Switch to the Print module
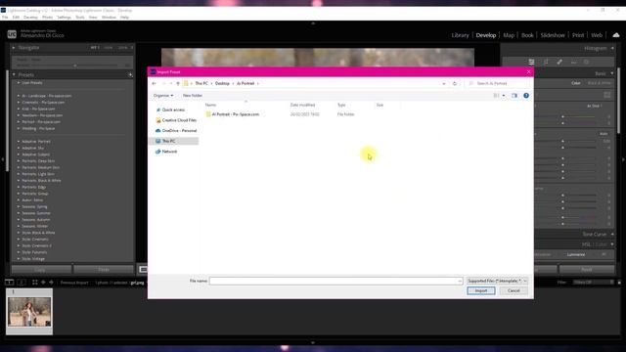626x352 pixels. (x=578, y=35)
